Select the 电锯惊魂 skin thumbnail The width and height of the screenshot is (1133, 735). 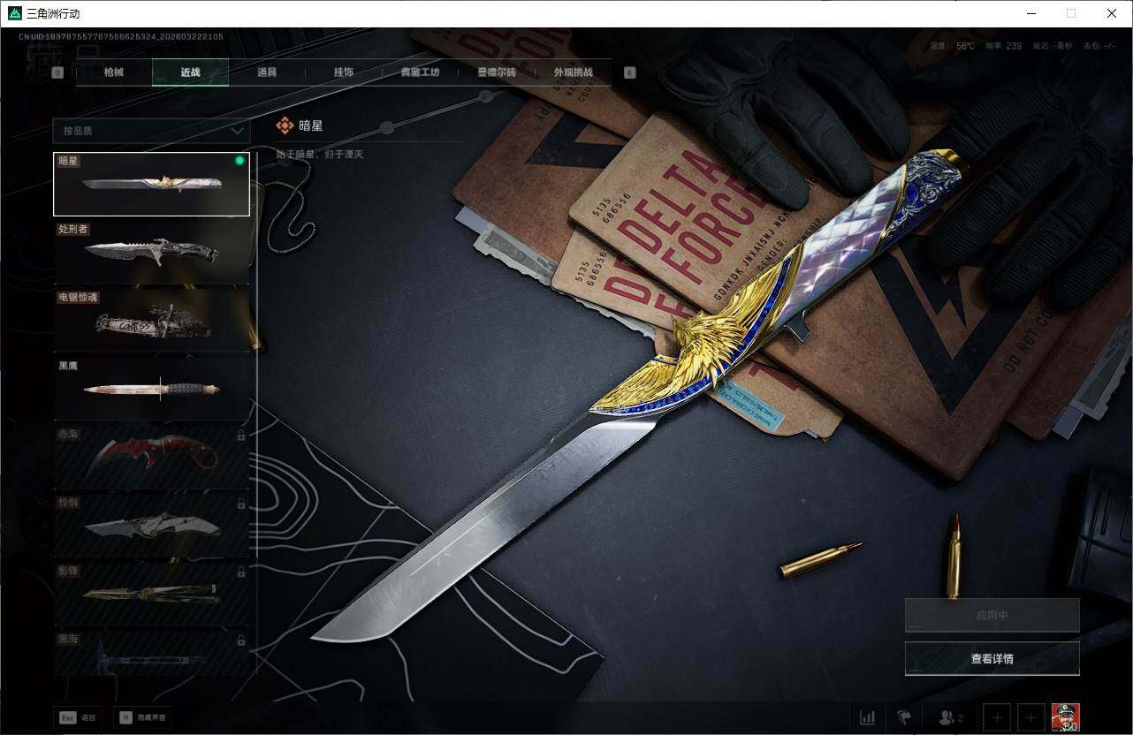151,320
